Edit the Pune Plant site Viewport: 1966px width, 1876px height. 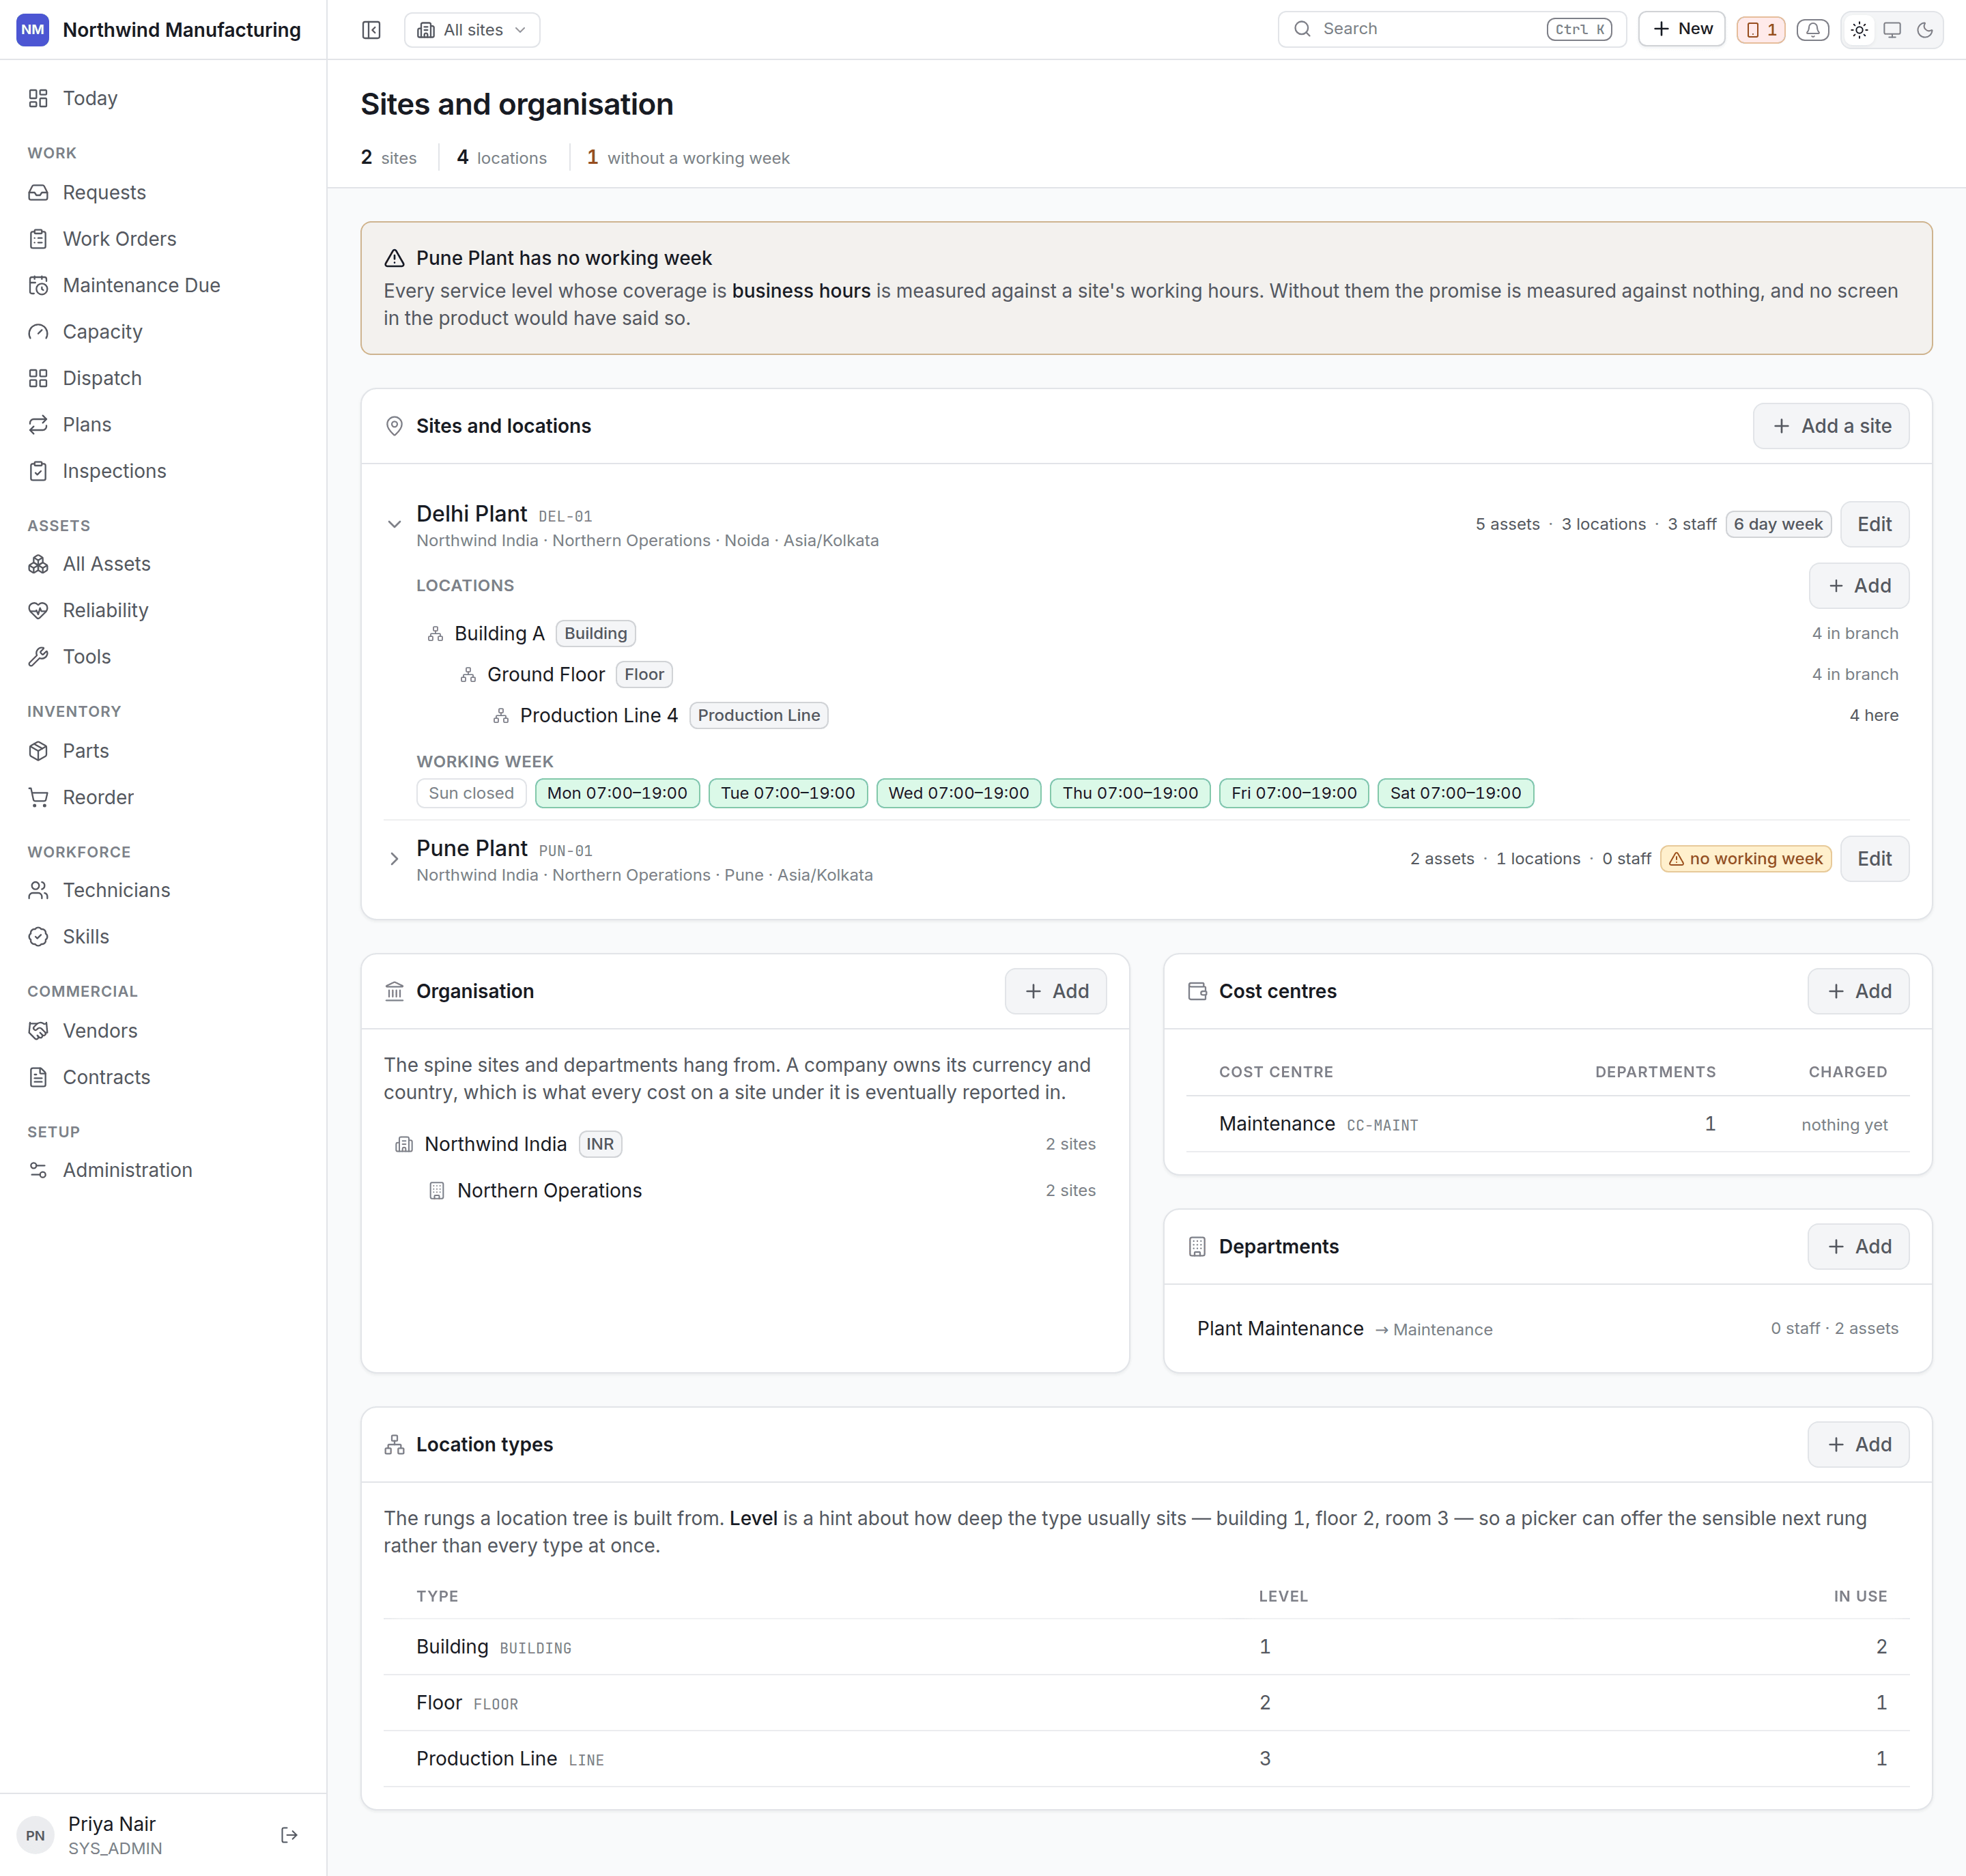(x=1874, y=859)
